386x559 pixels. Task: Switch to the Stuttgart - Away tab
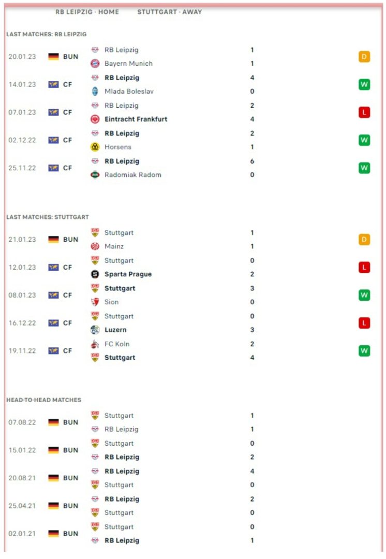pyautogui.click(x=170, y=12)
